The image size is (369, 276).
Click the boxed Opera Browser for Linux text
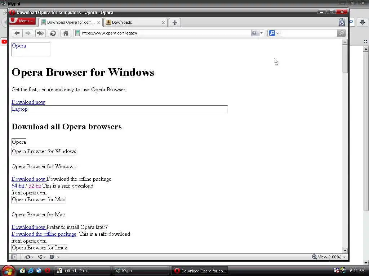[40, 248]
